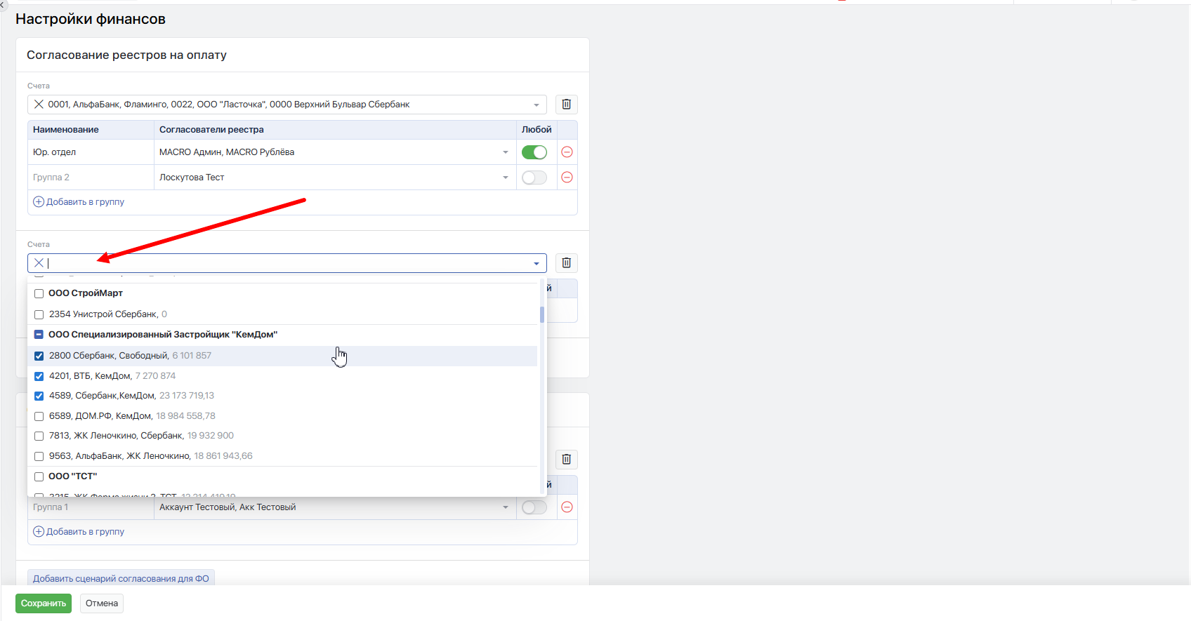
Task: Uncheck 2800 Сбербанк, Свободный account
Action: (39, 356)
